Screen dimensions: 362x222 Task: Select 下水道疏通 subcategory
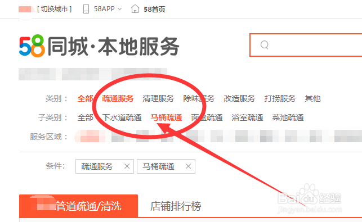[x=122, y=117]
